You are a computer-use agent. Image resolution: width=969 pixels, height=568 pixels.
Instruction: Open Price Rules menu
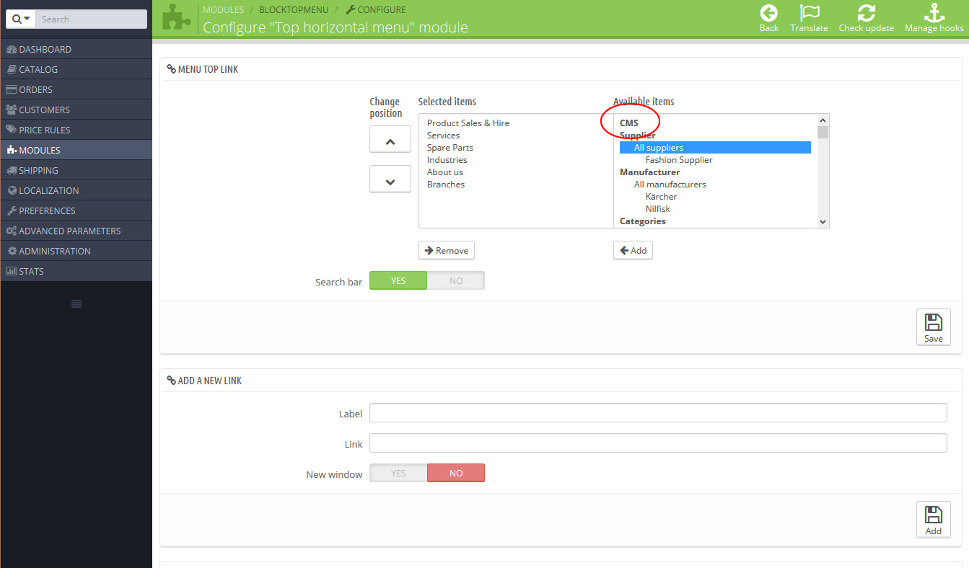click(x=76, y=130)
